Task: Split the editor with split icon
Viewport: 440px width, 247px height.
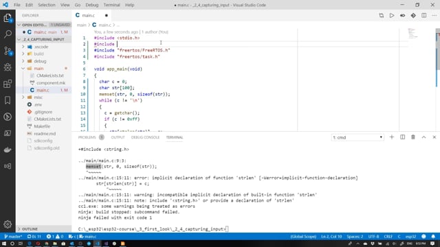Action: pos(423,15)
